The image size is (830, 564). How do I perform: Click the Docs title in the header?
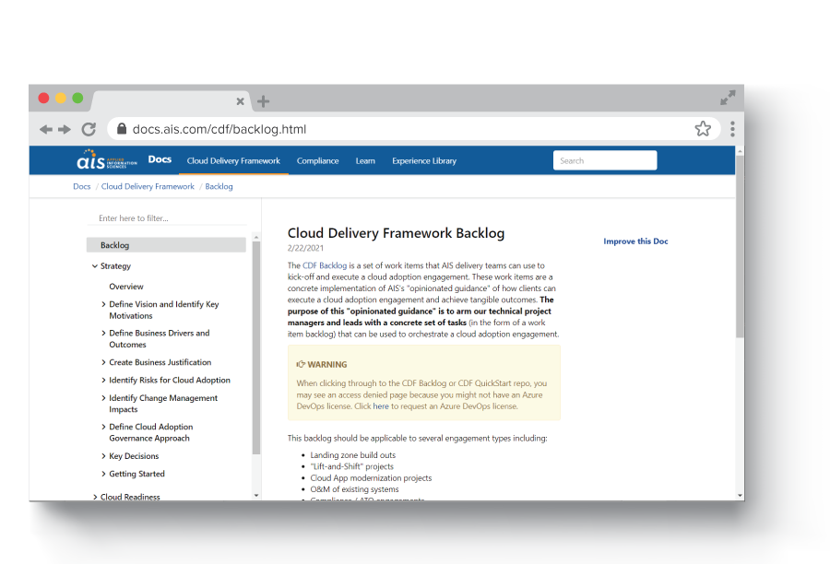(x=160, y=159)
